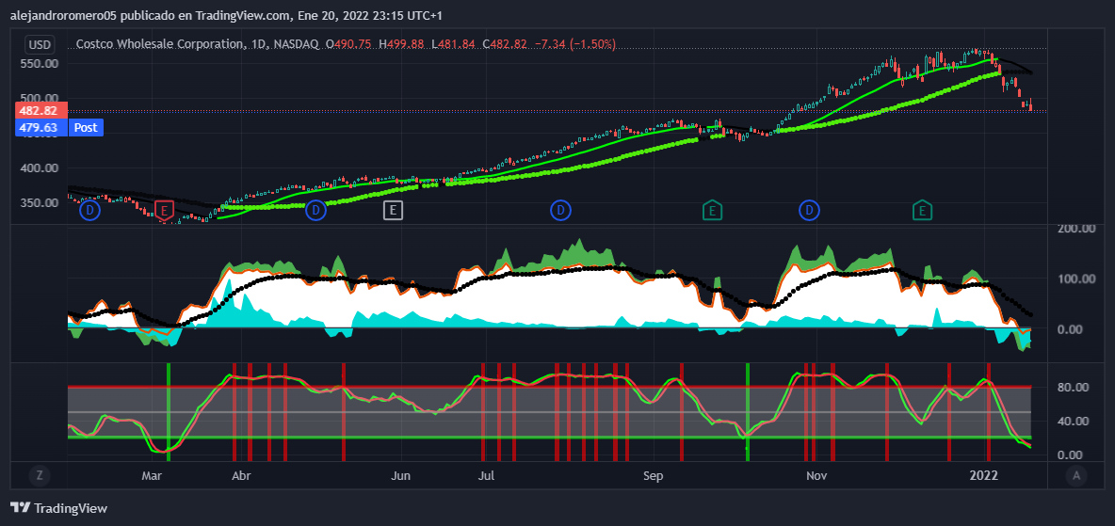1115x526 pixels.
Task: Click the 40.00 oscillator axis label
Action: 1073,421
